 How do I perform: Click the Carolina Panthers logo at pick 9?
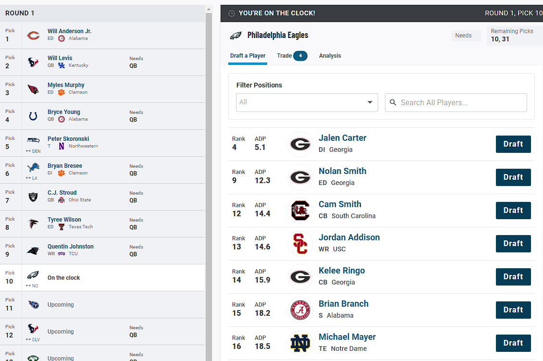tap(33, 251)
